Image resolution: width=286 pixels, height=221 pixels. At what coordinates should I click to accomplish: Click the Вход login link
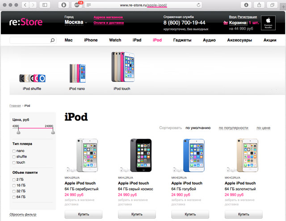tap(233, 17)
